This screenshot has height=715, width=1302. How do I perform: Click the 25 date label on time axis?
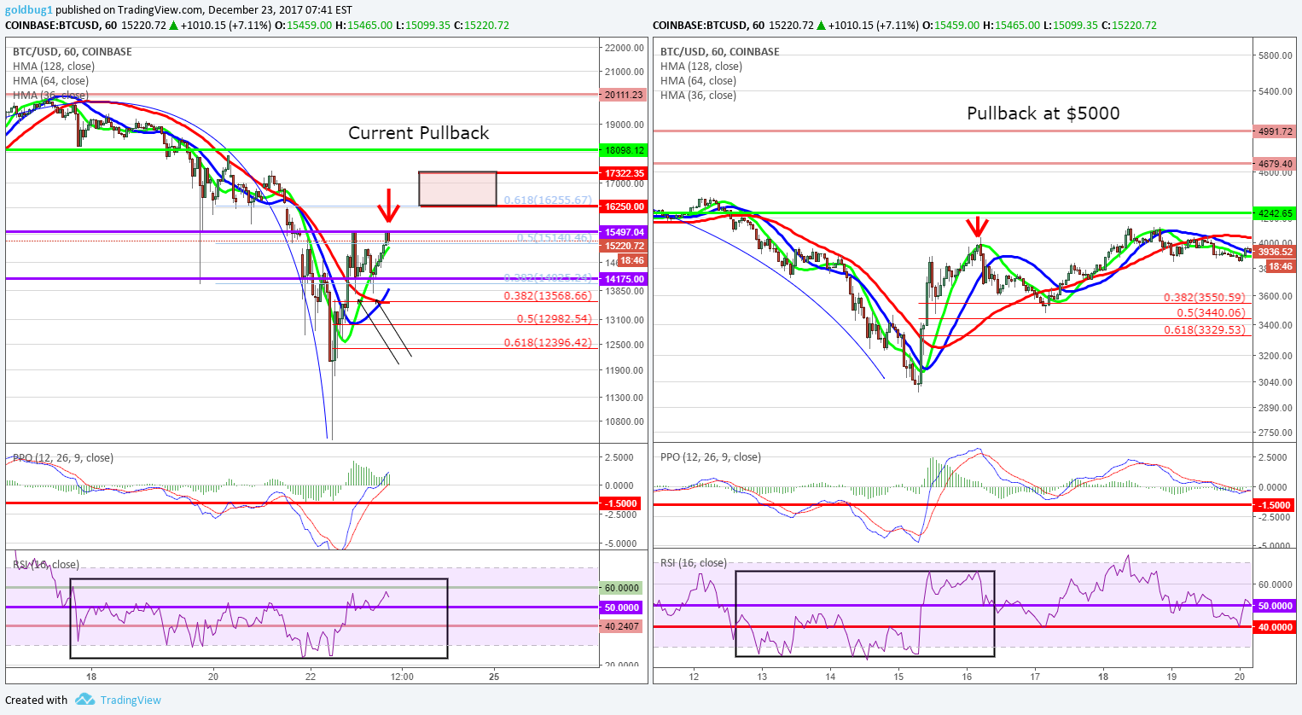494,677
